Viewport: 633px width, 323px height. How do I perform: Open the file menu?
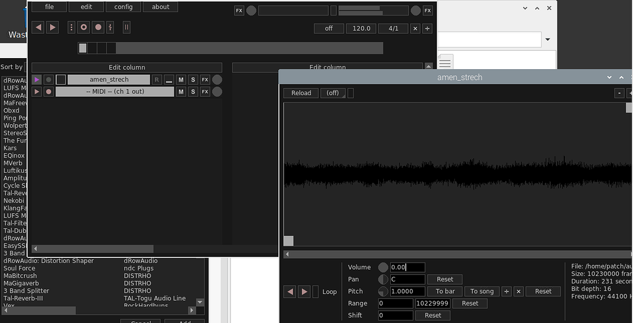tap(49, 7)
